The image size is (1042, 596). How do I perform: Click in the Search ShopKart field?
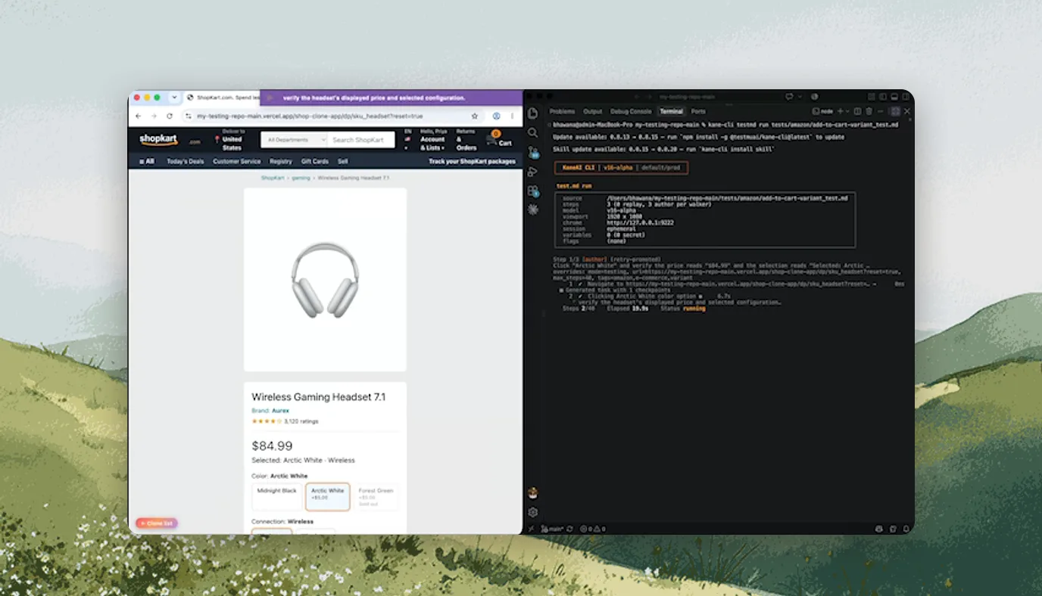[362, 140]
